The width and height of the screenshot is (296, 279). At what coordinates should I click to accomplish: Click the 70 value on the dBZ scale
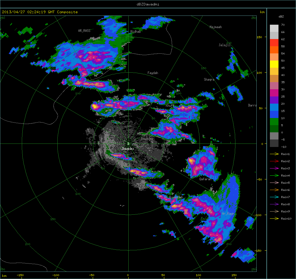pyautogui.click(x=283, y=25)
